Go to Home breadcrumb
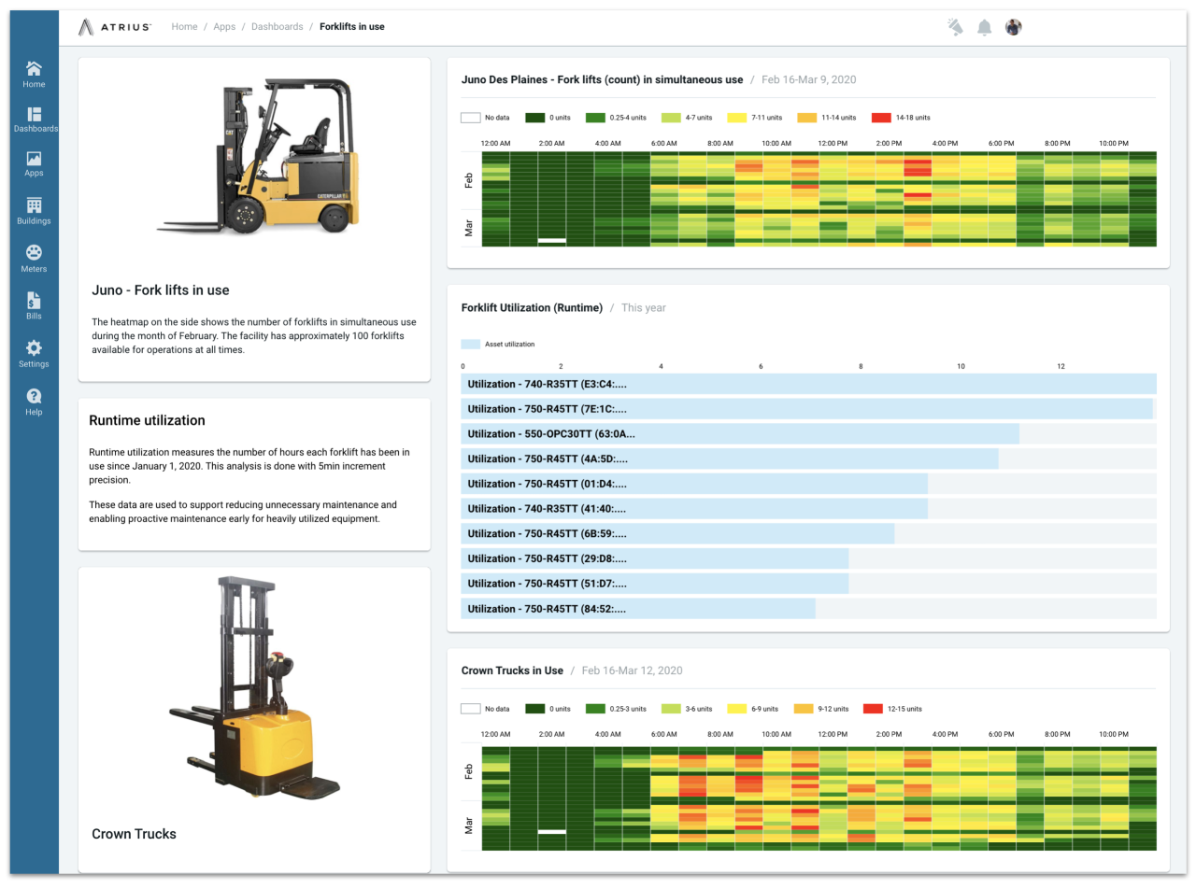Viewport: 1196px width, 889px height. 184,27
